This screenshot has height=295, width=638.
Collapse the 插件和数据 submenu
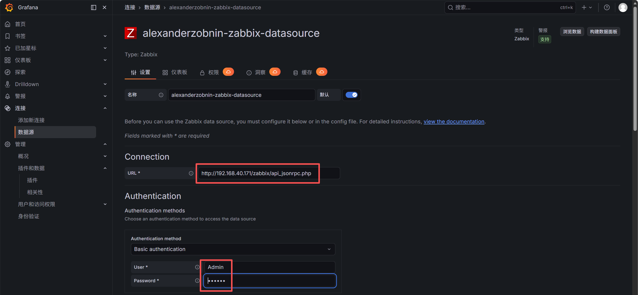tap(105, 168)
